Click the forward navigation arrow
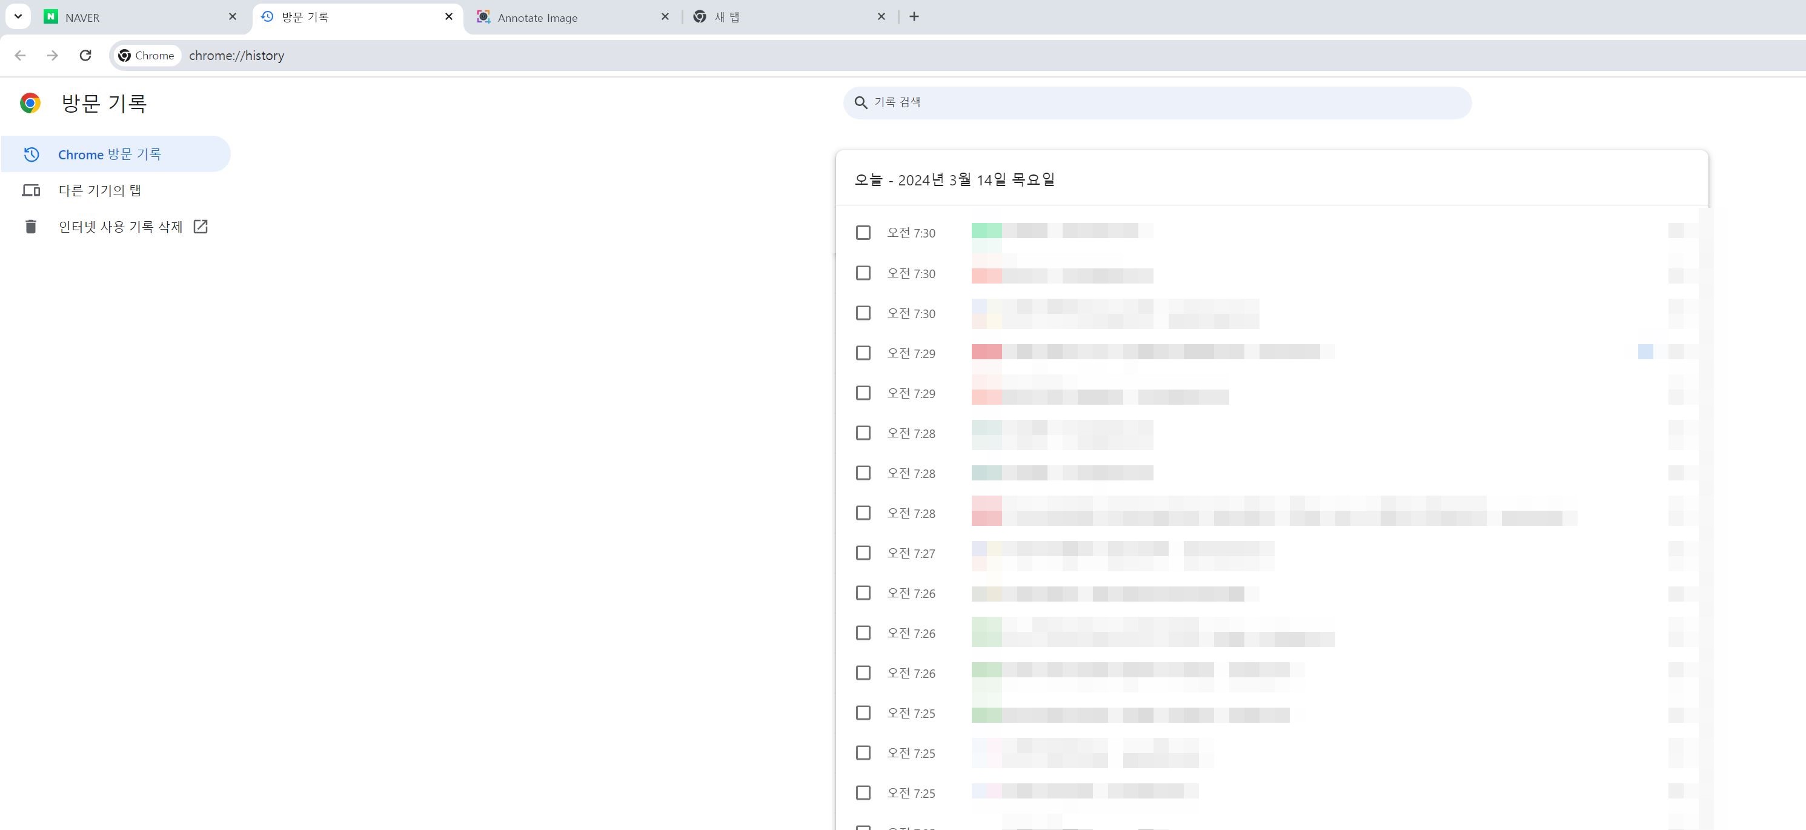 [53, 55]
